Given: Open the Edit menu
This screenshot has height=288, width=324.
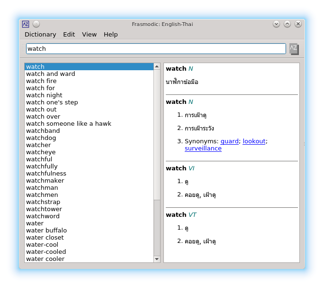Looking at the screenshot, I should tap(69, 35).
